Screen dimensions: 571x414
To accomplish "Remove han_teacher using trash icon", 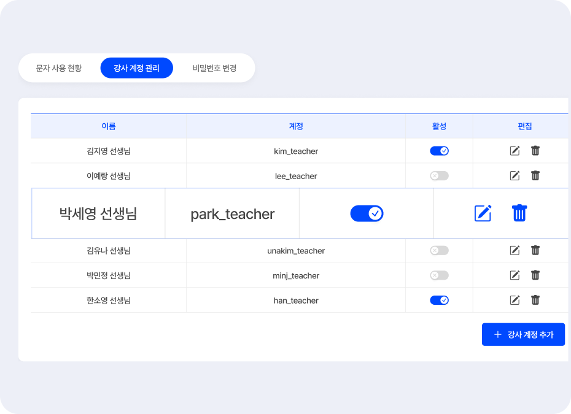I will (x=535, y=300).
